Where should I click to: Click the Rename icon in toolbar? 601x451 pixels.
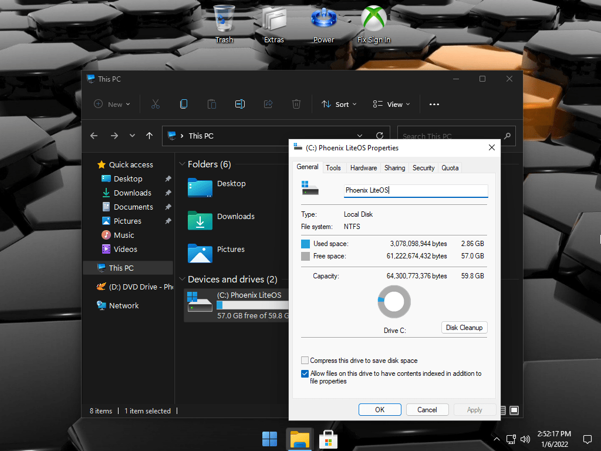pos(240,104)
